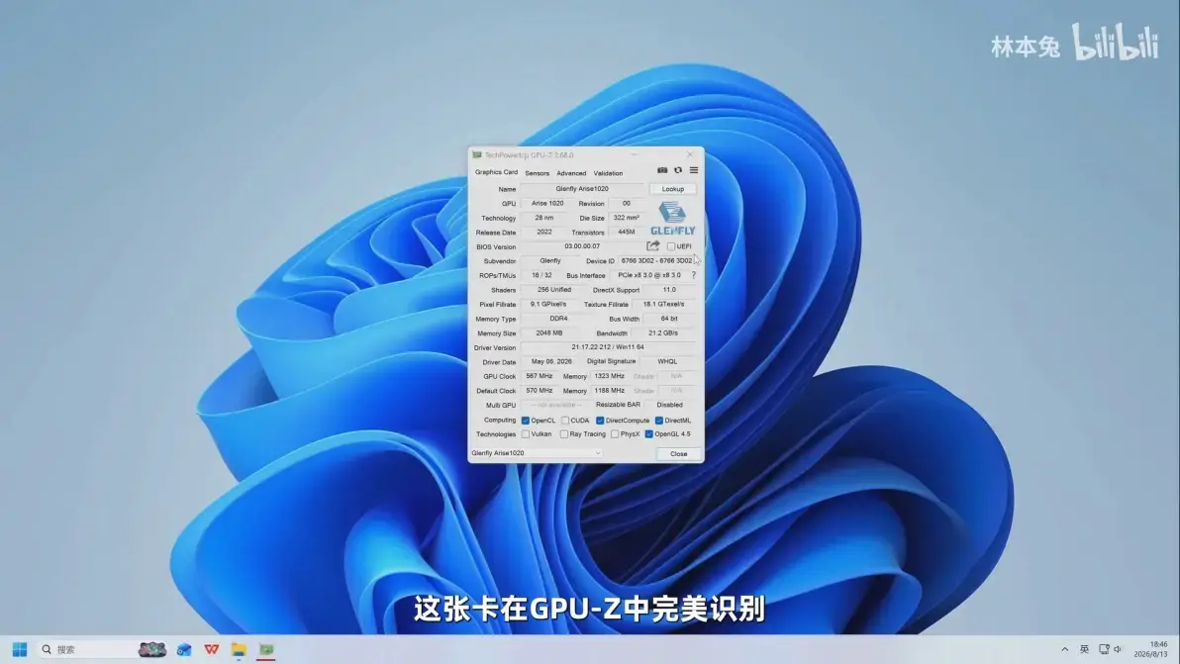Screen dimensions: 1180x664
Task: Click the Driver Version value field
Action: click(608, 347)
